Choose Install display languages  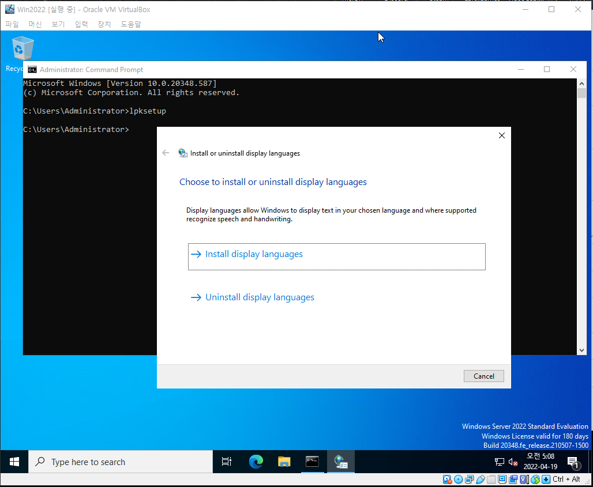tap(336, 256)
